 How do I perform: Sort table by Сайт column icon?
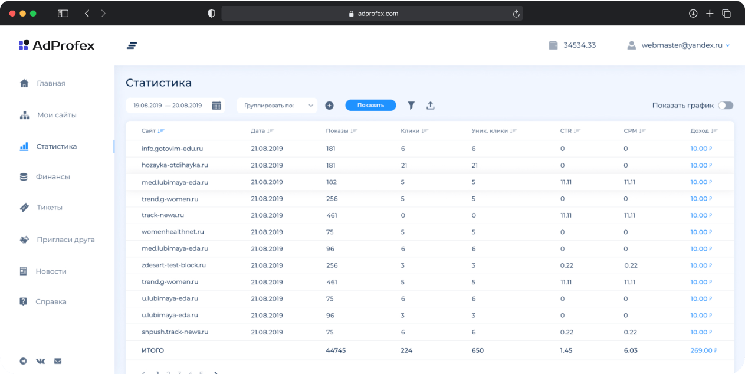coord(162,130)
